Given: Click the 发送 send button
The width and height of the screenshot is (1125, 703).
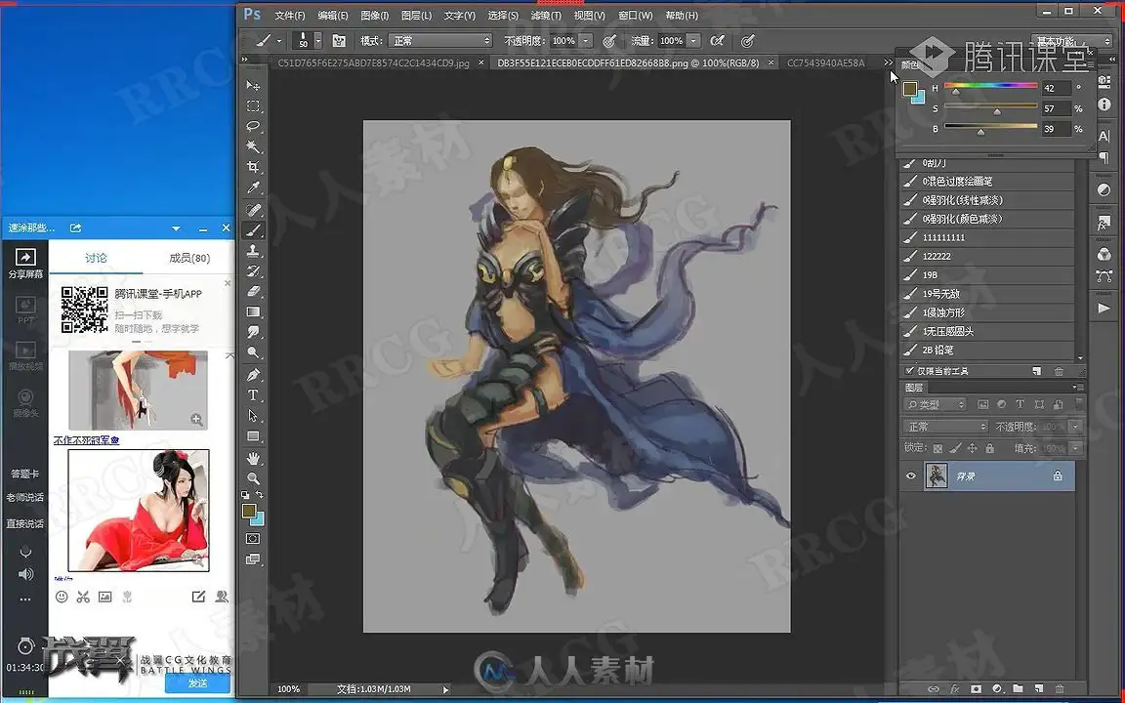Looking at the screenshot, I should click(197, 682).
